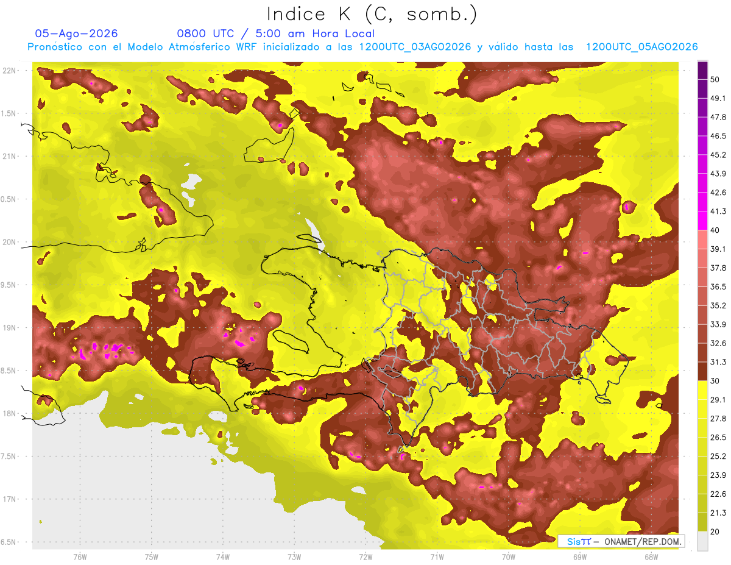731x565 pixels.
Task: Click the dark brown swatch just above 30
Action: pyautogui.click(x=702, y=371)
